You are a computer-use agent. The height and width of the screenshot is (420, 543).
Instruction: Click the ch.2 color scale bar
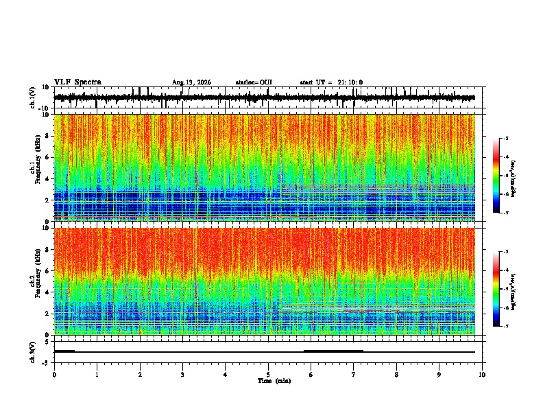click(496, 289)
